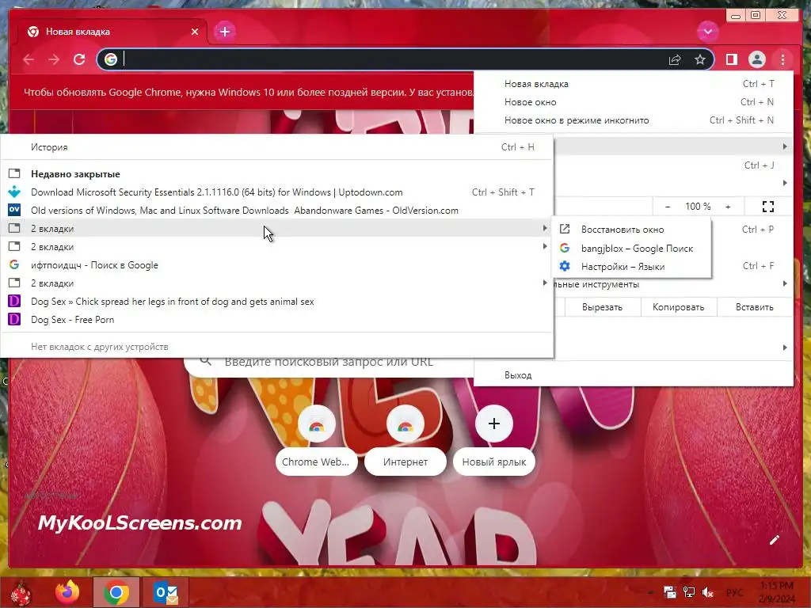Switch input language via РУС indicator
Viewport: 811px width, 608px height.
click(x=734, y=592)
